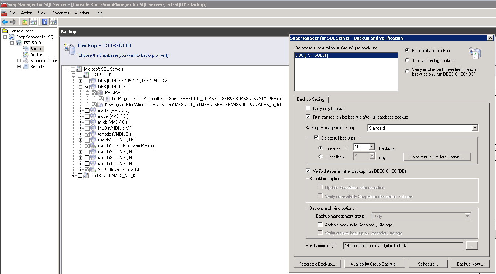Open the Window menu
496x274 pixels.
click(82, 13)
